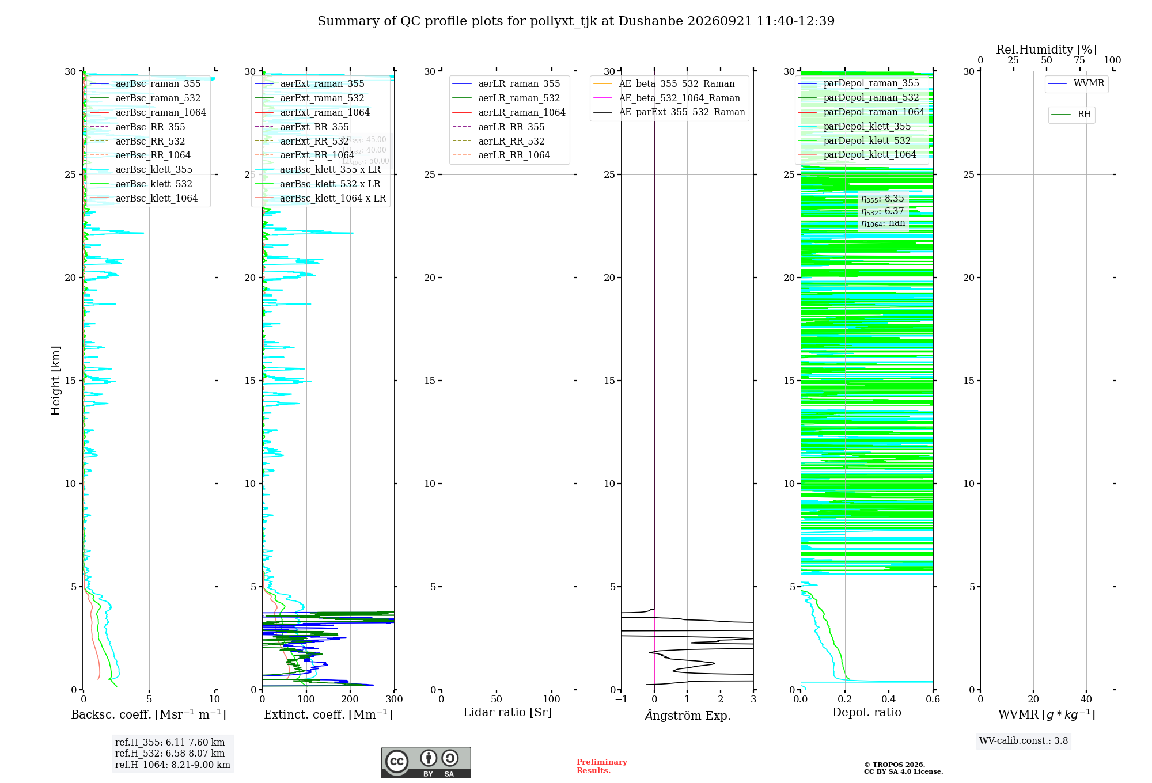1152x783 pixels.
Task: Click the Extinct. coeff. x-axis label
Action: (x=328, y=714)
